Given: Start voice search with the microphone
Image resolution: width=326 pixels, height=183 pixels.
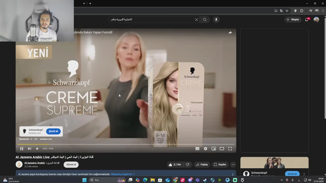Looking at the screenshot, I should [216, 20].
